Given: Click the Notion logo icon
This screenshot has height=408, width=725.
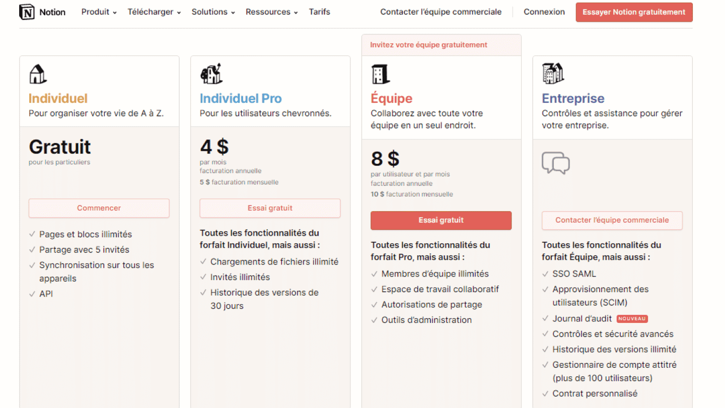Looking at the screenshot, I should click(27, 12).
